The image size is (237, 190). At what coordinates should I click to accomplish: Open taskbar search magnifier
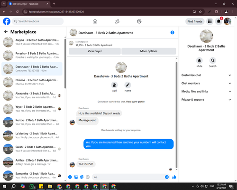pos(13,186)
